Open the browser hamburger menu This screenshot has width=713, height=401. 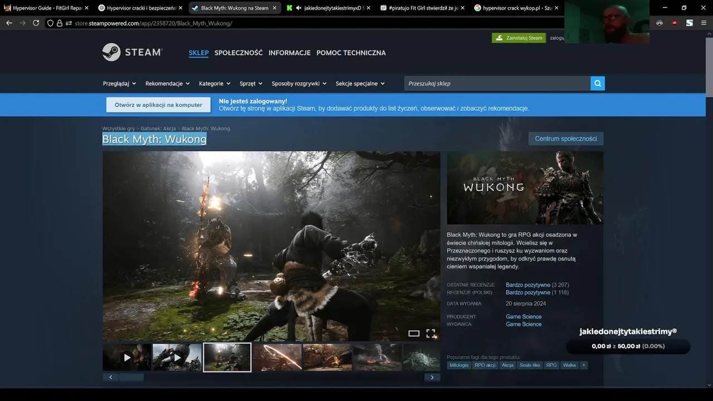point(704,23)
